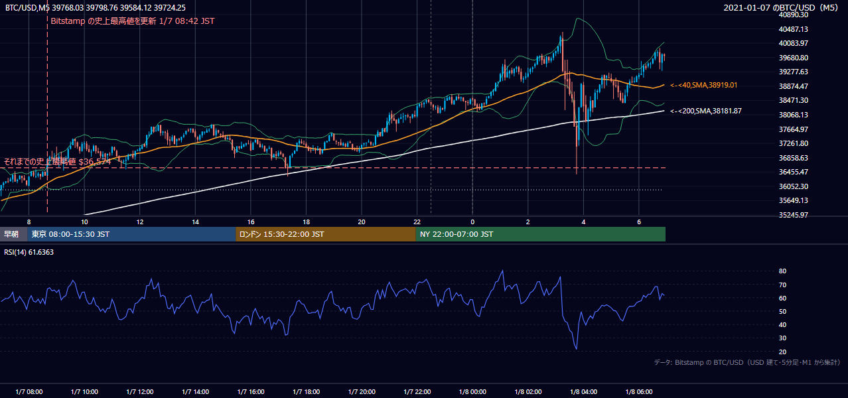The height and width of the screenshot is (398, 848).
Task: Click the '1/8 04:00' bottom time label
Action: pyautogui.click(x=583, y=391)
